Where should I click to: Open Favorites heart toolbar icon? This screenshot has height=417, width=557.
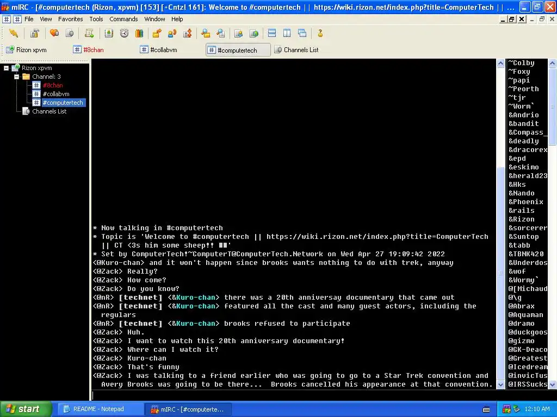(54, 33)
